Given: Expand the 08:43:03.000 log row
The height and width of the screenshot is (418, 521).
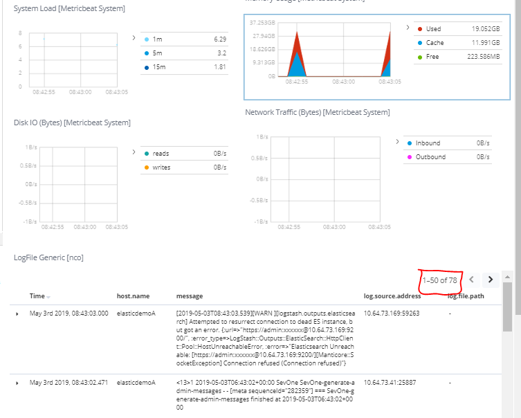Looking at the screenshot, I should click(17, 313).
